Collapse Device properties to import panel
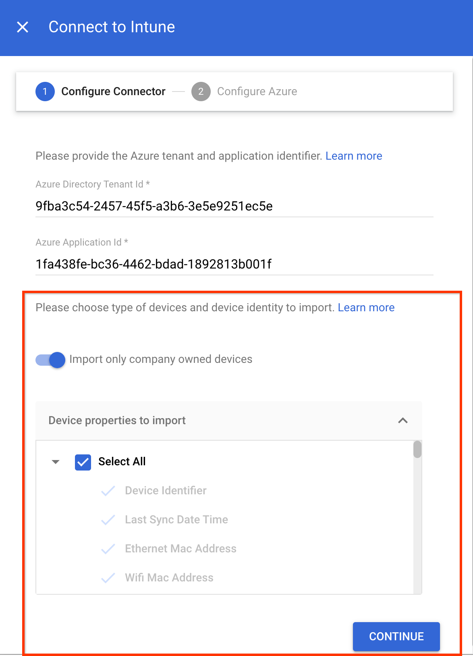Image resolution: width=473 pixels, height=656 pixels. click(x=403, y=421)
